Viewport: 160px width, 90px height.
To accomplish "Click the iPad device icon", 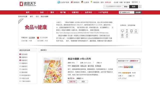I will tap(131, 31).
